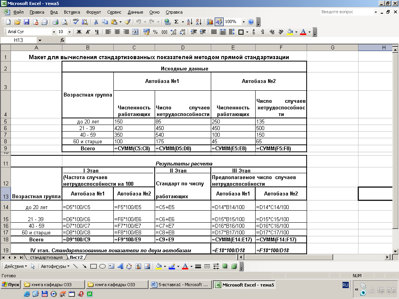Click the Пуск start button
Viewport: 399px width, 299px height.
11,285
